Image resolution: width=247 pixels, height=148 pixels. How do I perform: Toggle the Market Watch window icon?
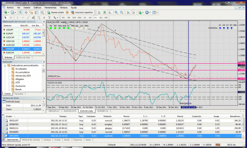click(21, 12)
